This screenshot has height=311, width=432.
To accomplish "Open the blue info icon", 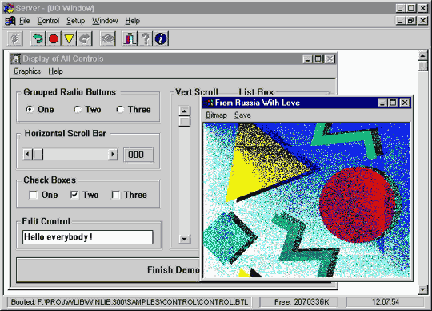I will [161, 38].
